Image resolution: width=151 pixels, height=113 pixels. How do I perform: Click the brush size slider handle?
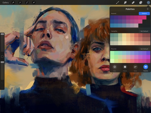point(2,34)
